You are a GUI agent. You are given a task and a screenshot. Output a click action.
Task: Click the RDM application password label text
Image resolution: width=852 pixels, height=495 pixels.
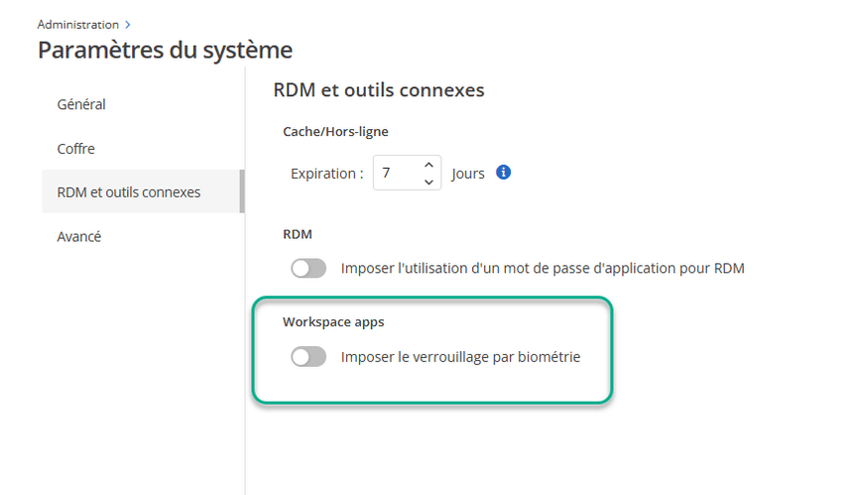pyautogui.click(x=542, y=268)
